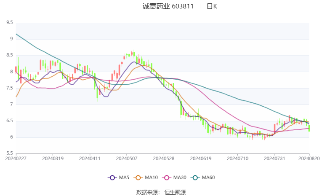
Task: Toggle the MA10 orange legend circle
Action: click(138, 178)
